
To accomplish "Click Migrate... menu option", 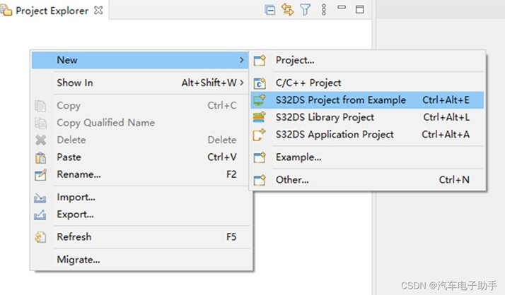I will (78, 259).
